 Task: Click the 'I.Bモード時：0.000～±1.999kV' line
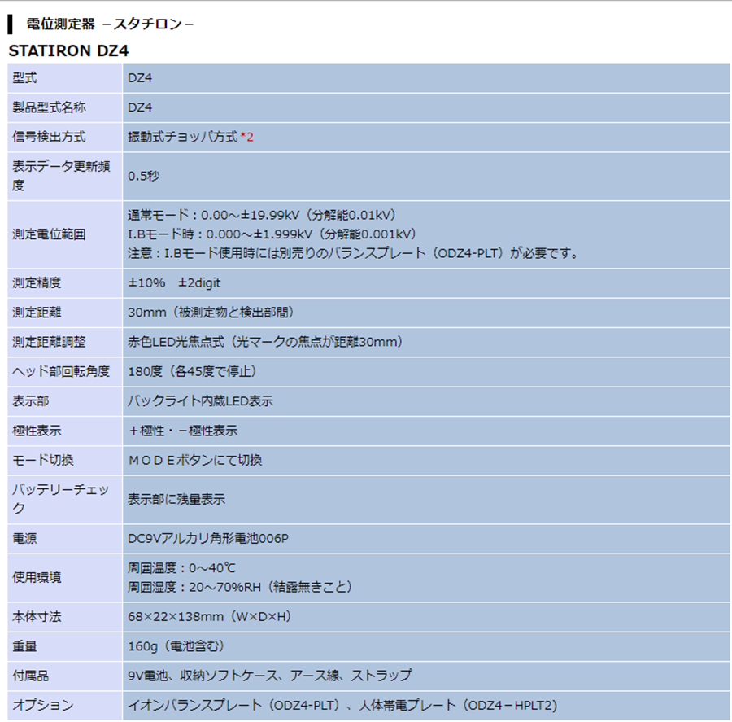coord(272,234)
